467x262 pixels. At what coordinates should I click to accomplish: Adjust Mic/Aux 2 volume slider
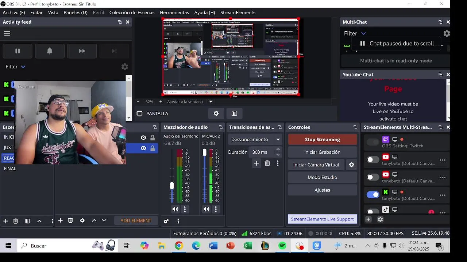click(204, 152)
